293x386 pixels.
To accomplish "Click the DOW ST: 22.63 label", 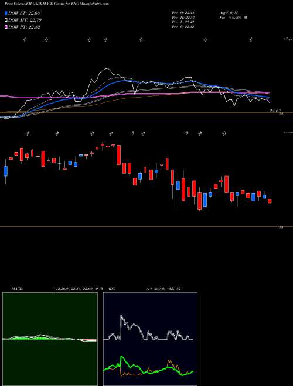I will point(24,13).
